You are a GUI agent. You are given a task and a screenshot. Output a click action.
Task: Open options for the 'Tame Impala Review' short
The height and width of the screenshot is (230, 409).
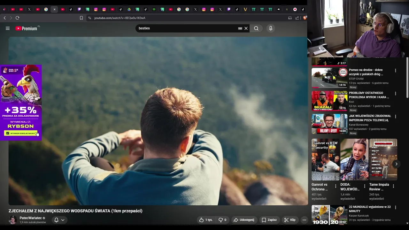point(393,186)
